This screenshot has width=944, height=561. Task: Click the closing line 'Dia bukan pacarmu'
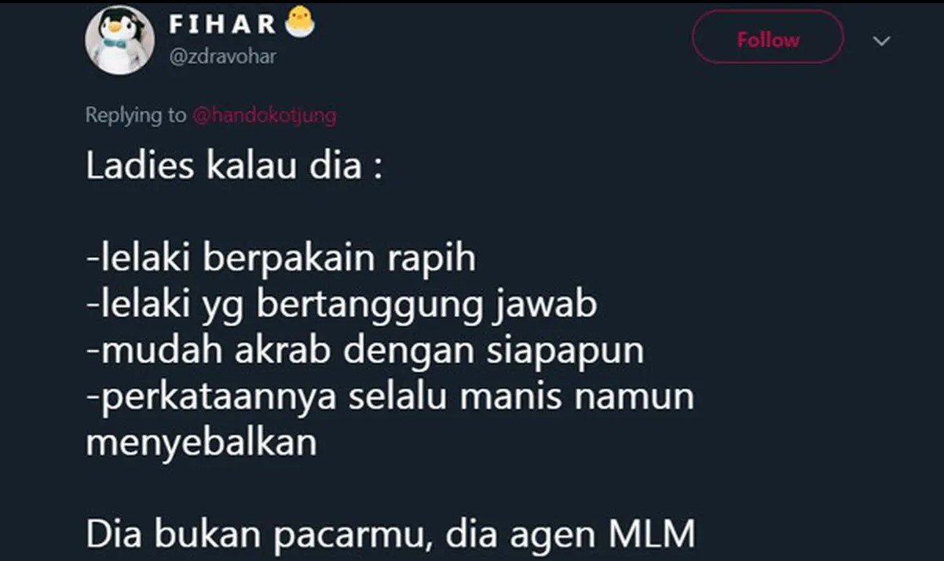(x=258, y=534)
